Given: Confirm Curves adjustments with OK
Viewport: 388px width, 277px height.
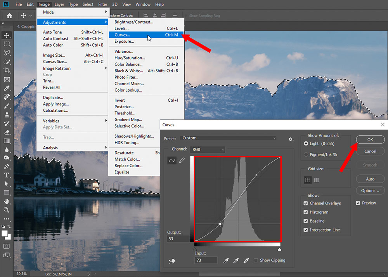Looking at the screenshot, I should pos(370,139).
